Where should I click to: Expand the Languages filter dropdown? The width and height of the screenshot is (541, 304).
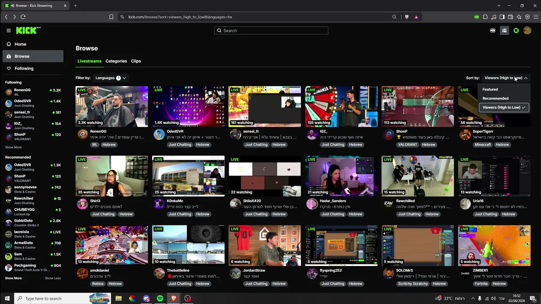point(111,78)
